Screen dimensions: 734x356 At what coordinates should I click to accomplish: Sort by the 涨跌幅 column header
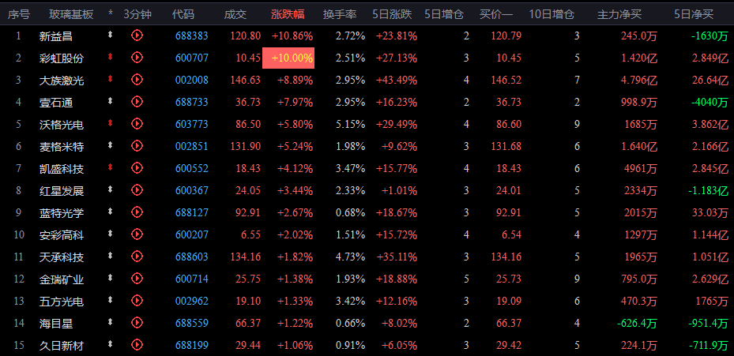click(288, 14)
